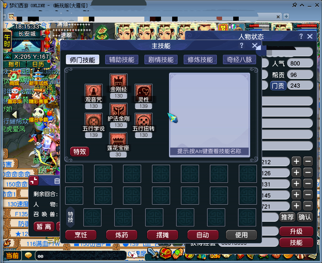The height and width of the screenshot is (263, 322).
Task: Click the pin icon in the title bar
Action: click(294, 5)
